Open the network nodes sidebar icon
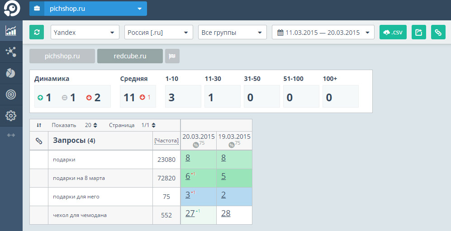This screenshot has height=231, width=451. point(11,52)
